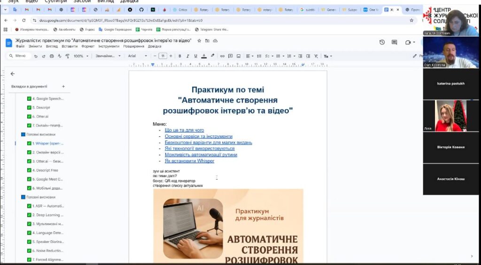The image size is (481, 265).
Task: Toggle checkbox icon for 5. Google Meet
Action: point(29,179)
